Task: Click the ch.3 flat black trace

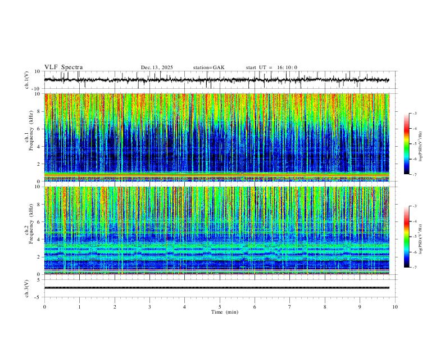Action: (216, 288)
